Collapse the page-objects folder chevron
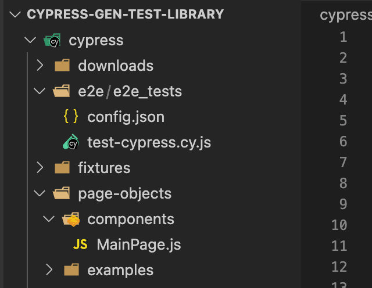This screenshot has height=288, width=372. tap(40, 193)
